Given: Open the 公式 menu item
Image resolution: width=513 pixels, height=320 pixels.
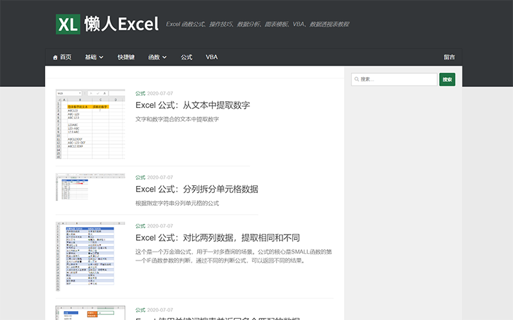Looking at the screenshot, I should [187, 57].
